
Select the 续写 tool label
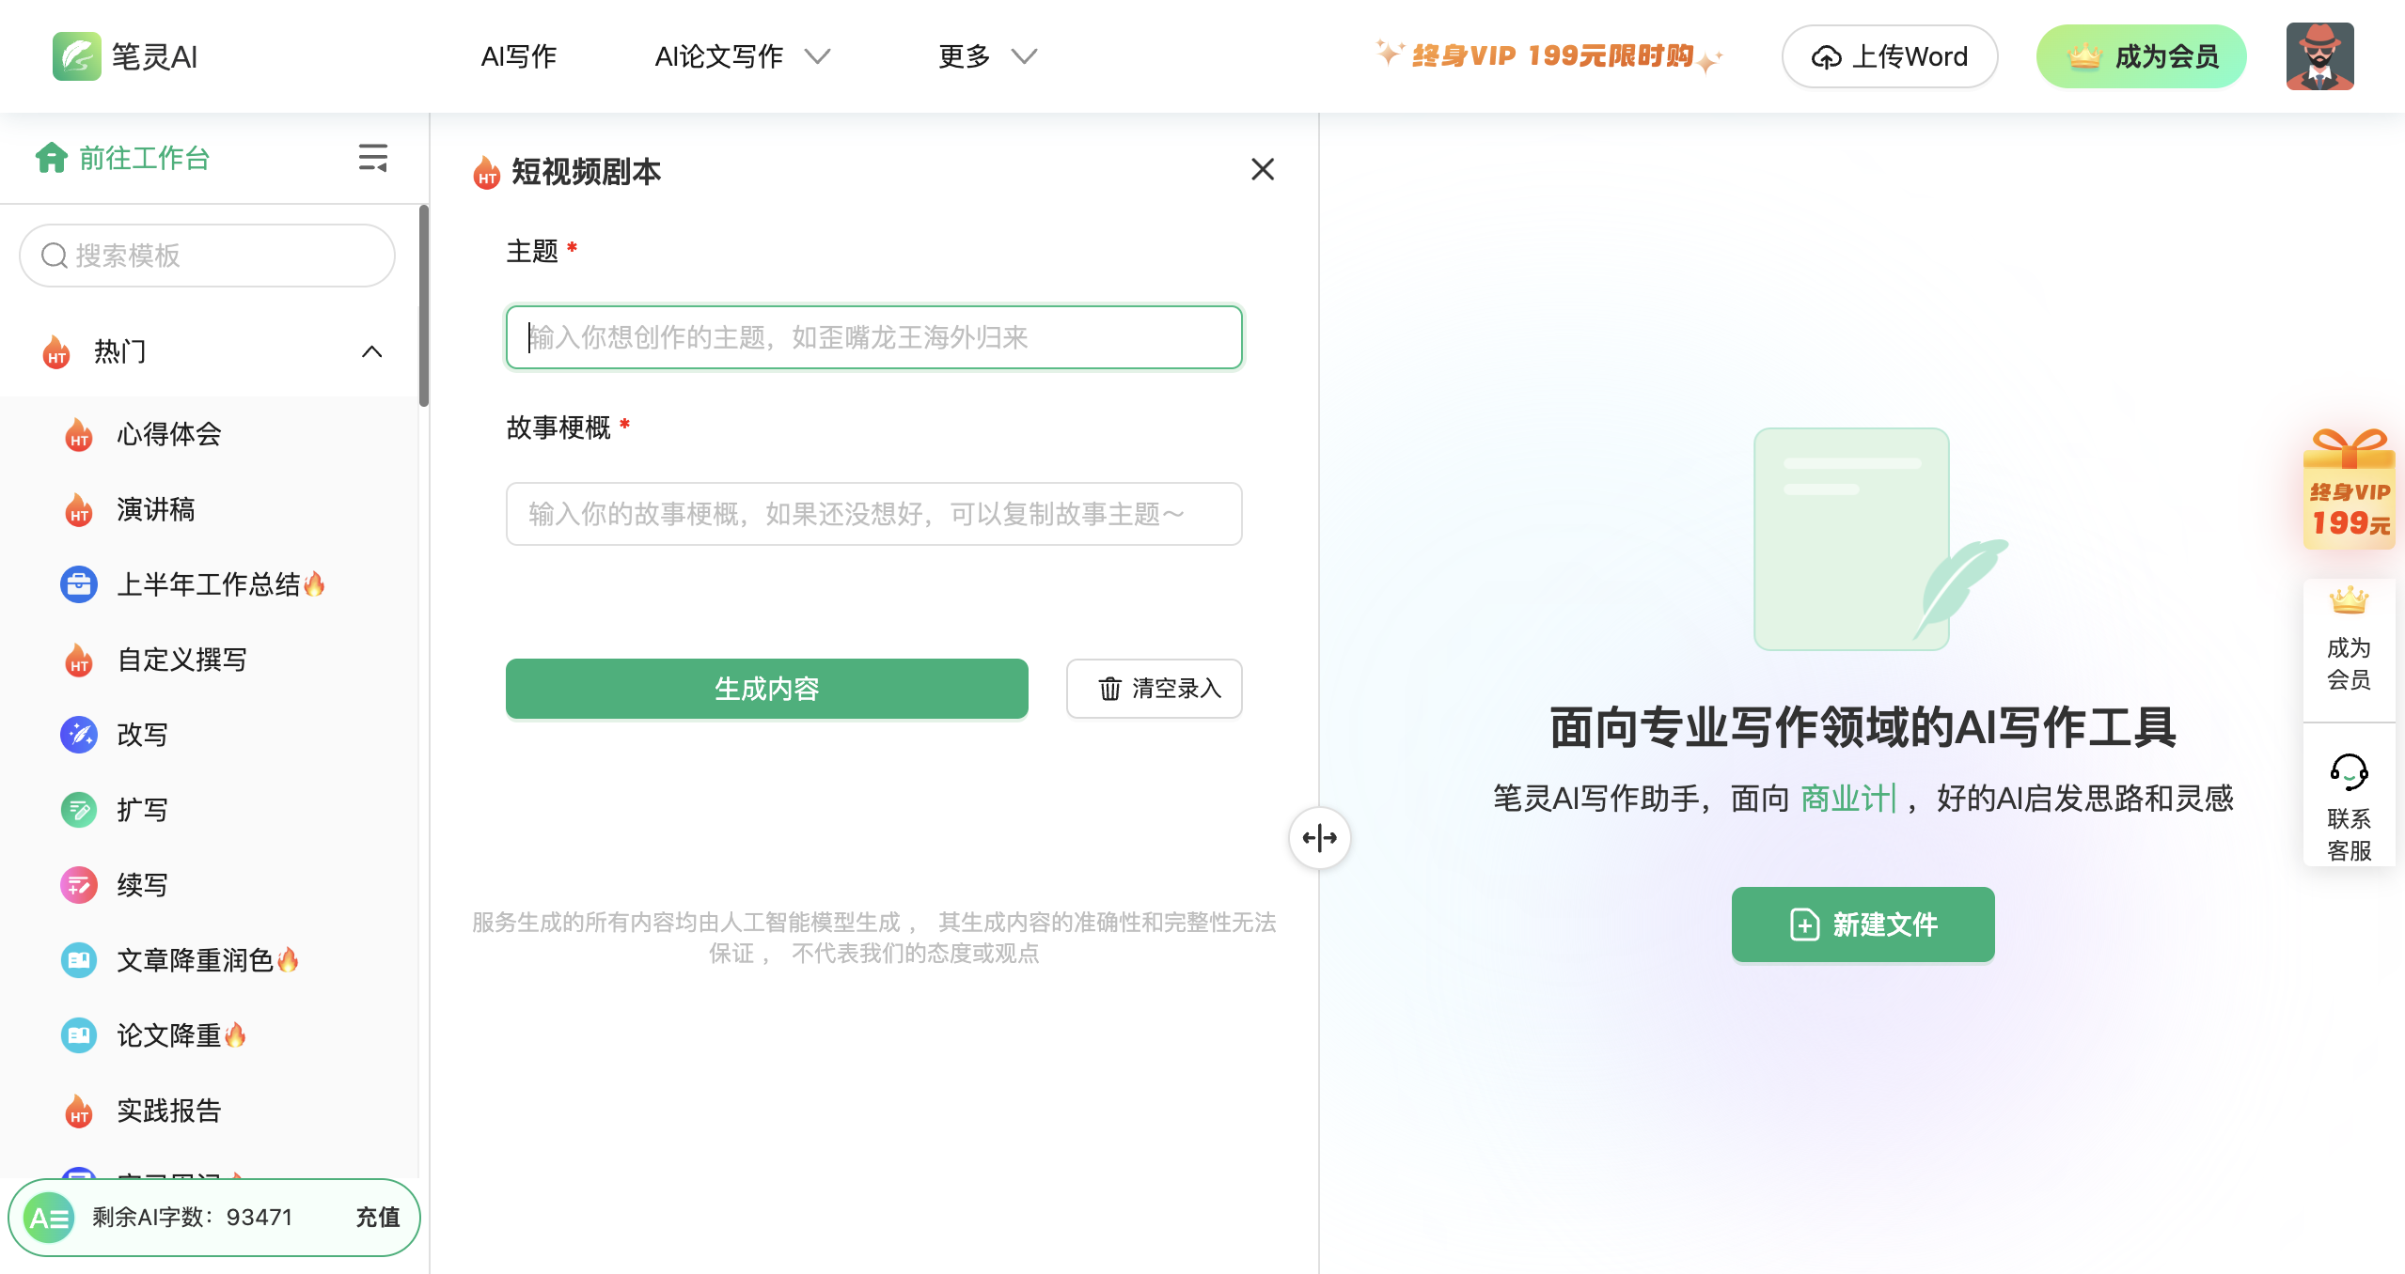[x=143, y=885]
